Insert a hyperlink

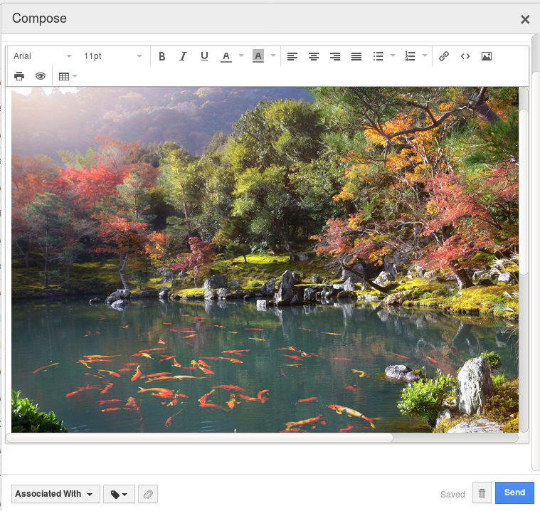pyautogui.click(x=444, y=56)
